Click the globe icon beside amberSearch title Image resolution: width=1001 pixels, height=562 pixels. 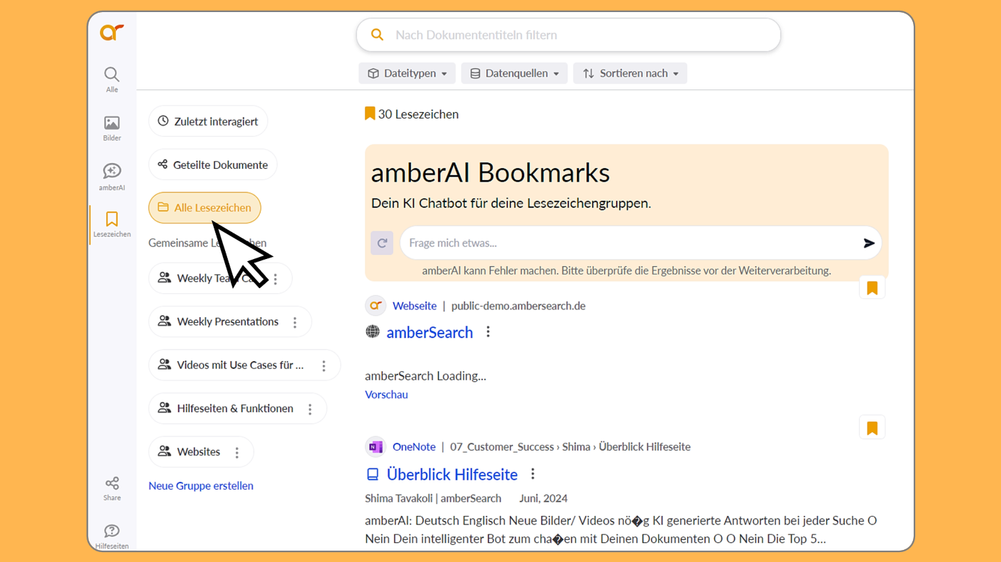click(x=373, y=331)
